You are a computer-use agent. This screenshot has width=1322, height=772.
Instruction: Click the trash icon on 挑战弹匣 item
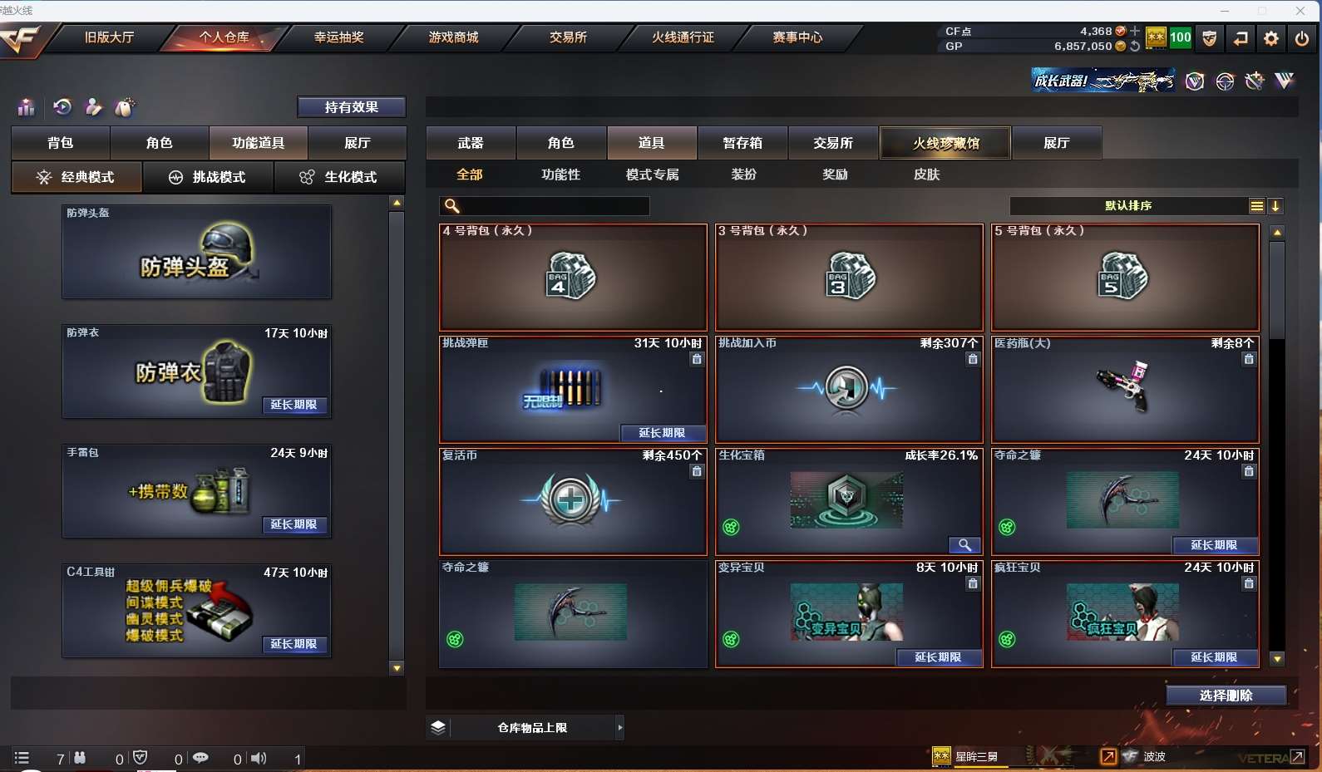697,359
